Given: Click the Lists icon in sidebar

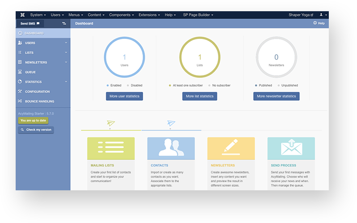Looking at the screenshot, I should 20,52.
